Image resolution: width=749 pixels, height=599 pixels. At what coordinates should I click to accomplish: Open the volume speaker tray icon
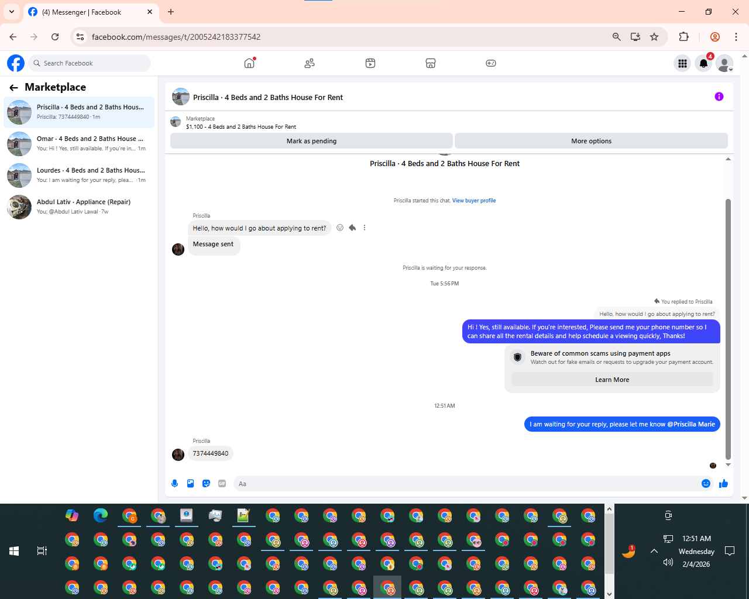(668, 562)
